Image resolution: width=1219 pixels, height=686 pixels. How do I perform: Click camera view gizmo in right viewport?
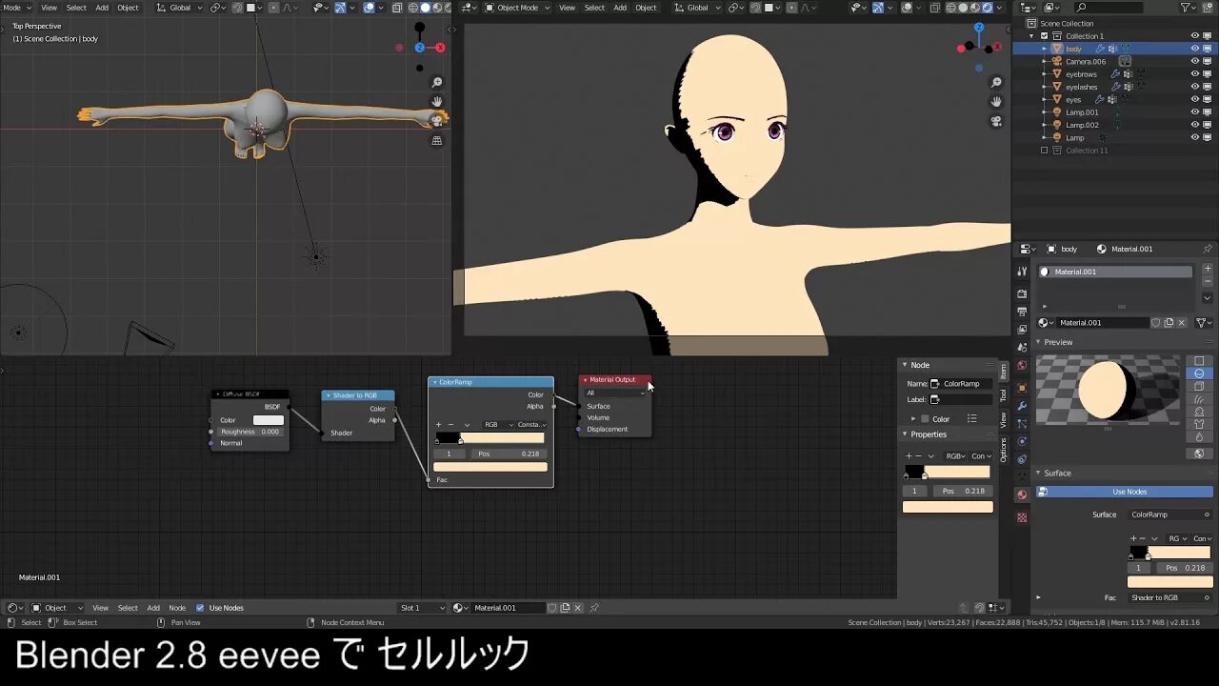997,121
